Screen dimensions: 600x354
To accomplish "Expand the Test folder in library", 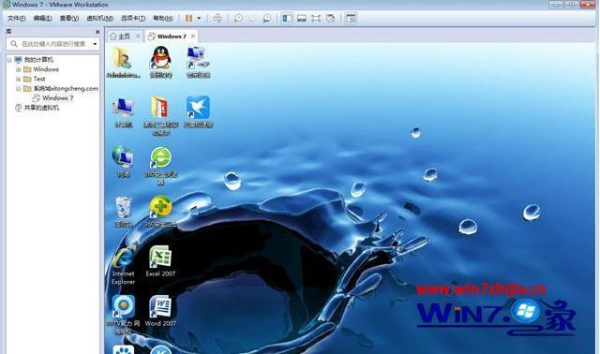I will coord(18,79).
